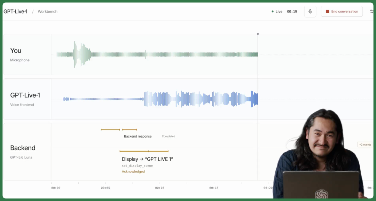
Task: Click the Acknowledged status text
Action: coord(133,172)
